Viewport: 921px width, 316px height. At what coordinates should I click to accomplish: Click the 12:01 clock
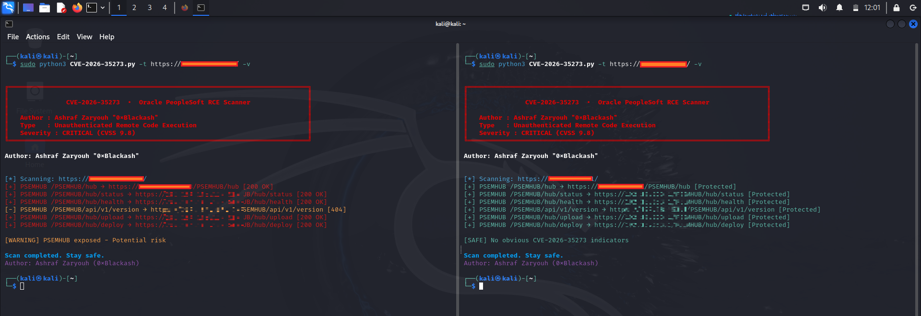click(x=872, y=8)
